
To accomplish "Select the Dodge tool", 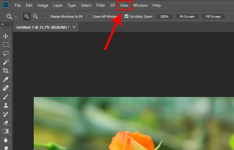I will pos(6,148).
